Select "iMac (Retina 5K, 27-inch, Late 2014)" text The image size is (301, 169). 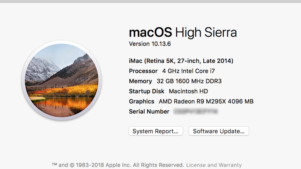[181, 61]
